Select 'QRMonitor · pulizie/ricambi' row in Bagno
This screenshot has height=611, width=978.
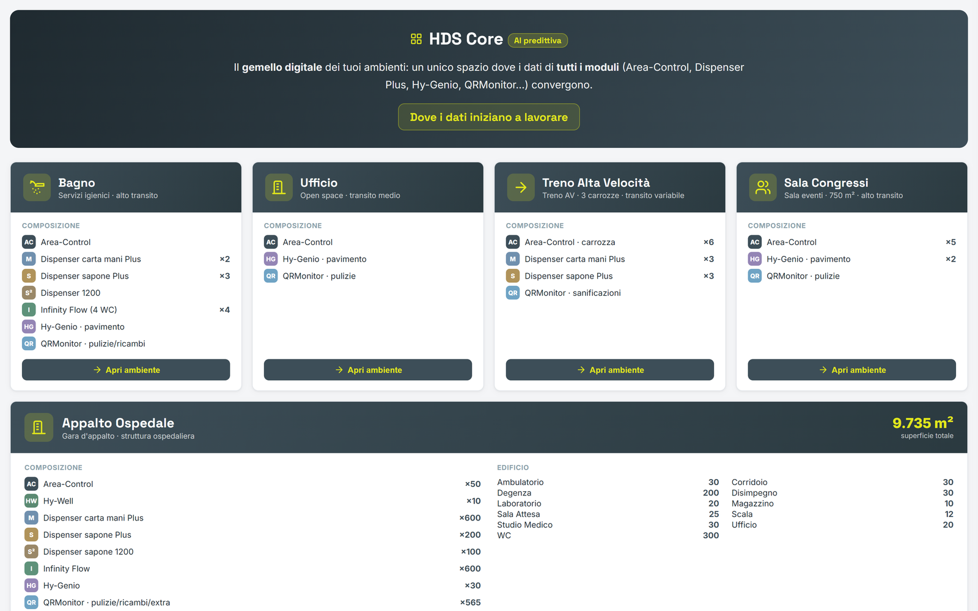click(126, 343)
